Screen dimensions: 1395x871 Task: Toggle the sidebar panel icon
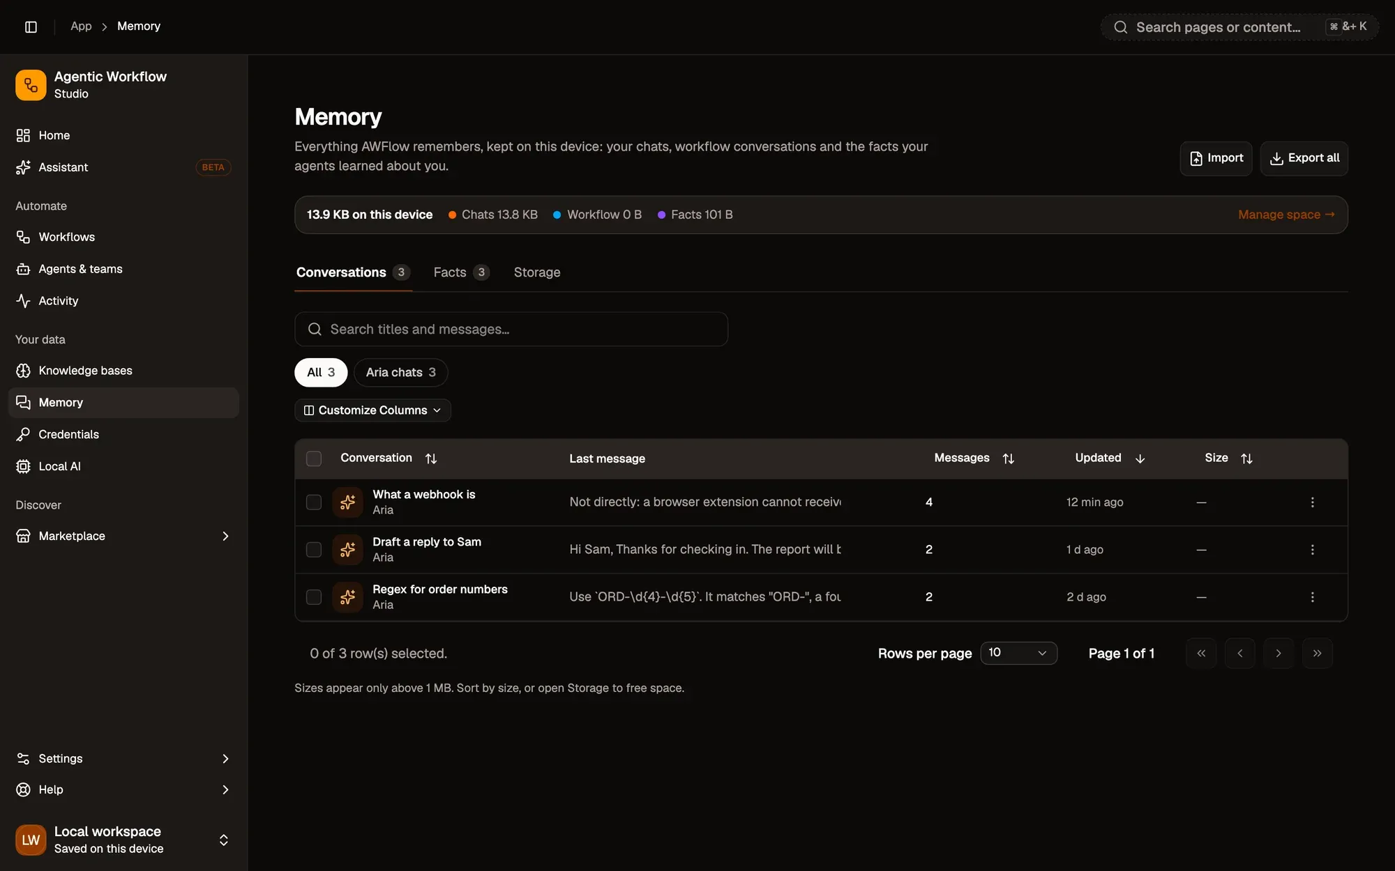click(x=31, y=26)
